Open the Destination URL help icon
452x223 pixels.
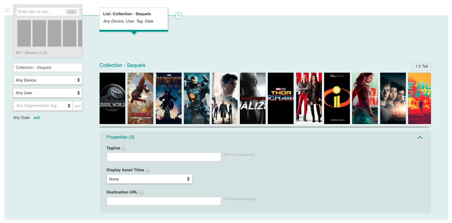[x=141, y=193]
